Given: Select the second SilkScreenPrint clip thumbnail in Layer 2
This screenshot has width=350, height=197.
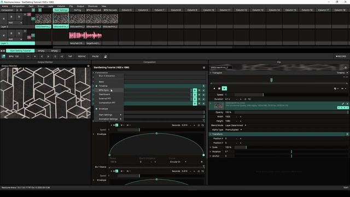Looking at the screenshot, I should [x=61, y=19].
